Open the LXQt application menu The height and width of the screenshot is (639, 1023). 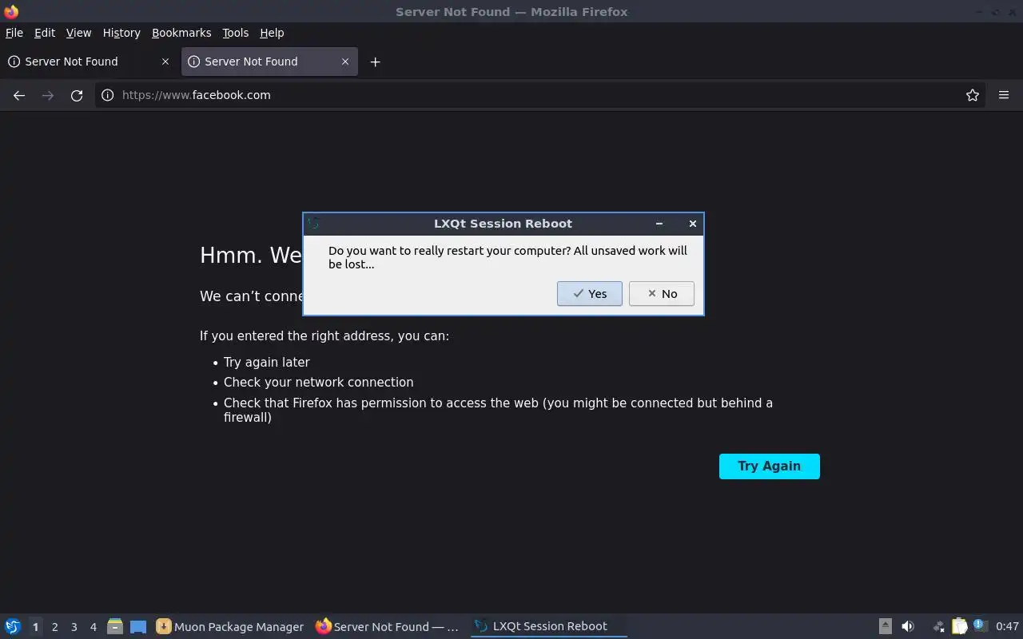coord(12,626)
